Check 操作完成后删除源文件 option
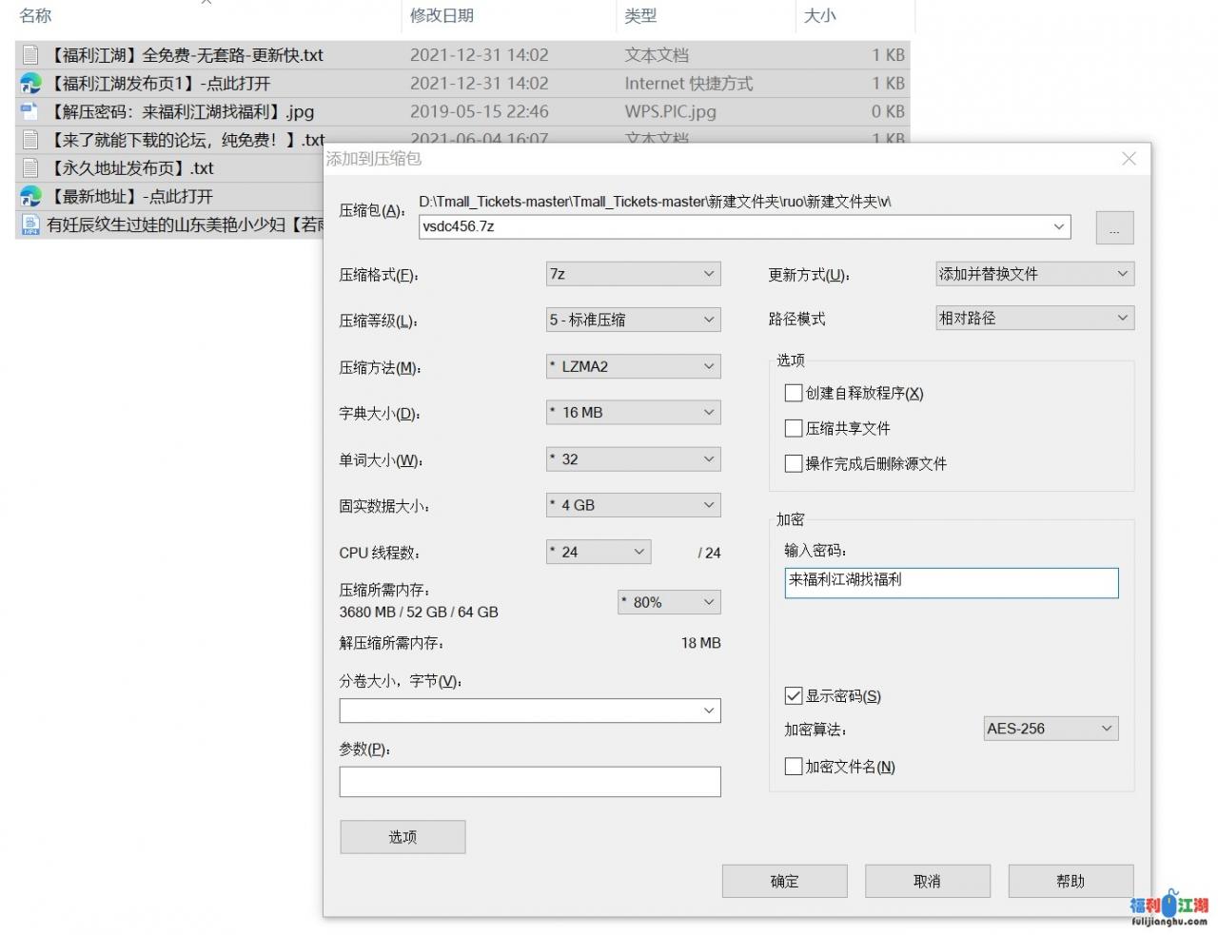This screenshot has height=935, width=1218. (794, 463)
